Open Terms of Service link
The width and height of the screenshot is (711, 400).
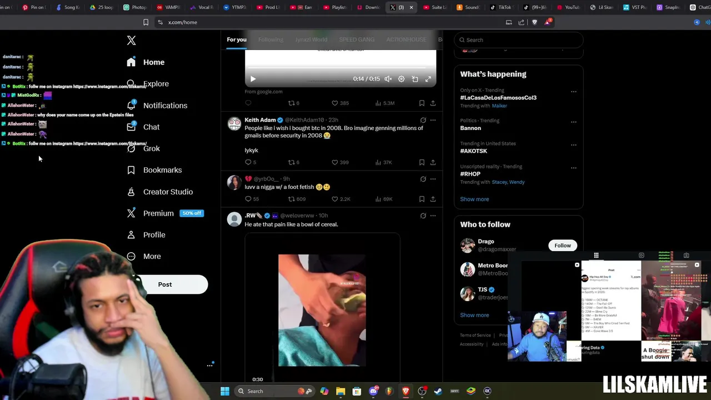(x=475, y=336)
